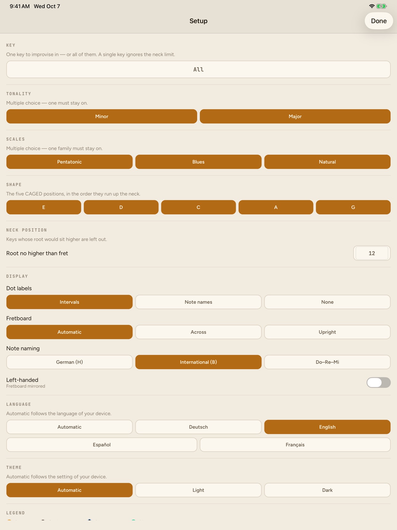Select Note names dot labels
This screenshot has width=397, height=530.
[198, 302]
